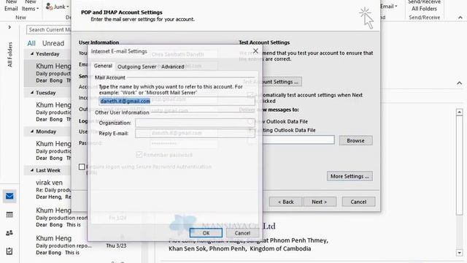
Task: Show All messages filter
Action: [x=31, y=43]
